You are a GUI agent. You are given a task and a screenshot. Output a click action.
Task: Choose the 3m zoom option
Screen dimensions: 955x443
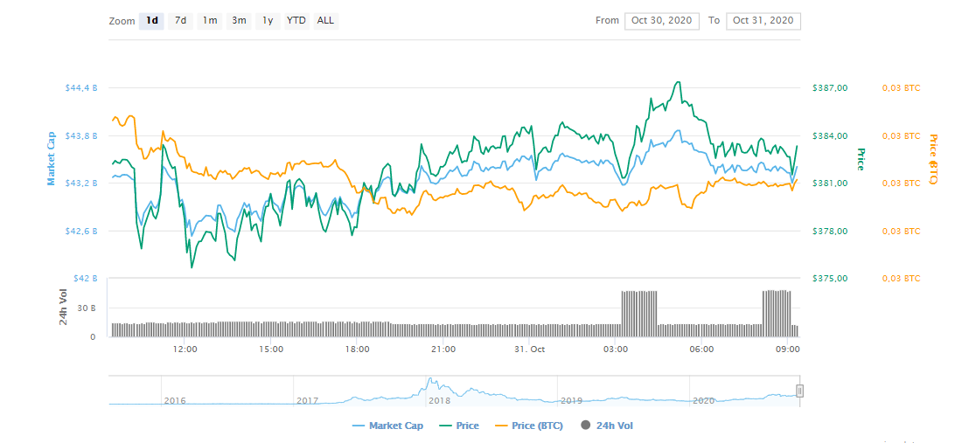(x=239, y=20)
